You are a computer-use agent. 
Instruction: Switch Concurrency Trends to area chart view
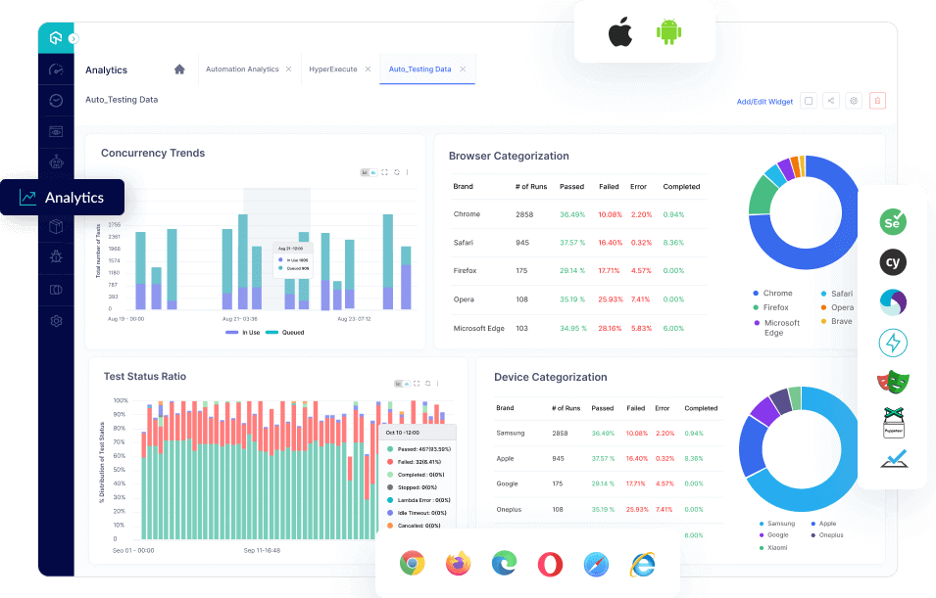[374, 172]
